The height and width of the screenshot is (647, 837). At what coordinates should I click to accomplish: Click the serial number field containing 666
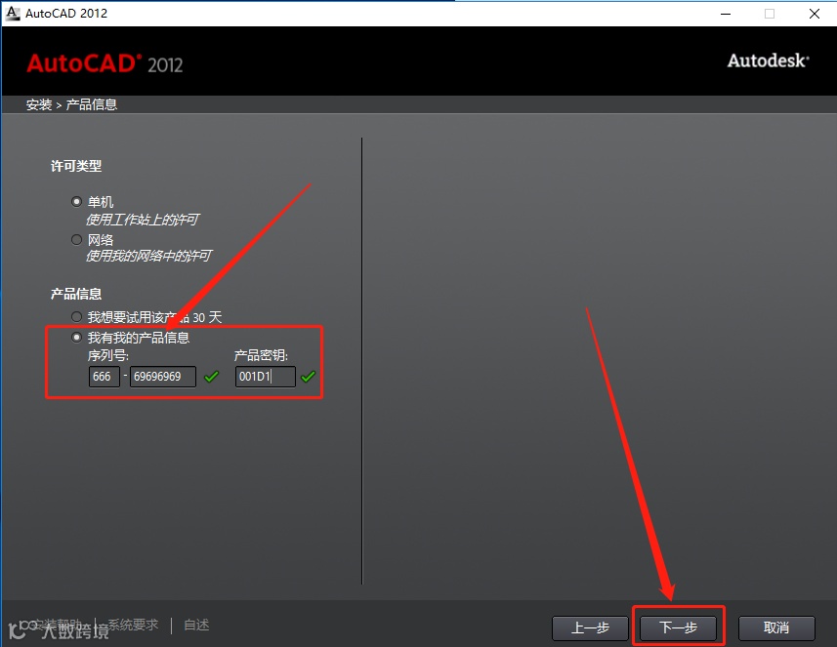tap(105, 377)
